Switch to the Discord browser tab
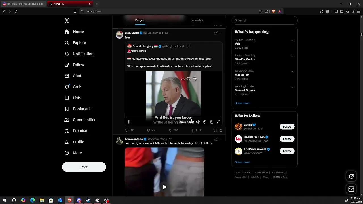This screenshot has height=204, width=363. pyautogui.click(x=24, y=4)
